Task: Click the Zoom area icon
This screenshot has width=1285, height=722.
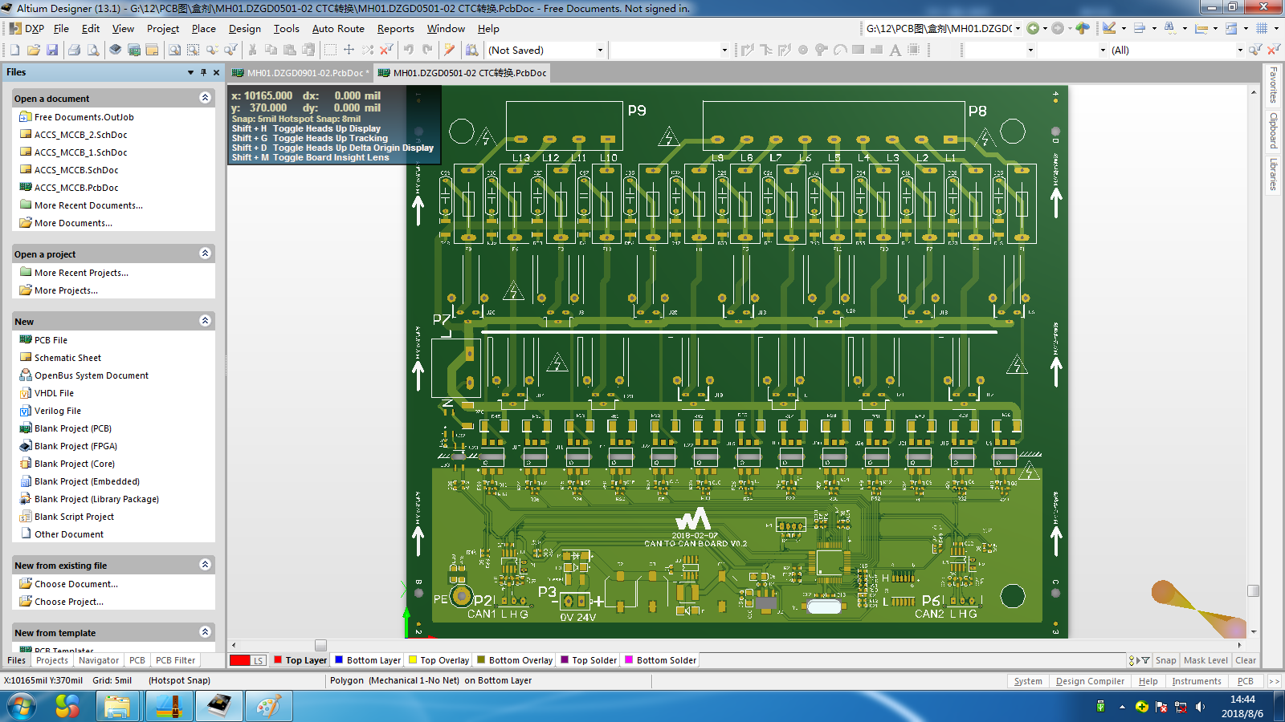Action: [193, 50]
